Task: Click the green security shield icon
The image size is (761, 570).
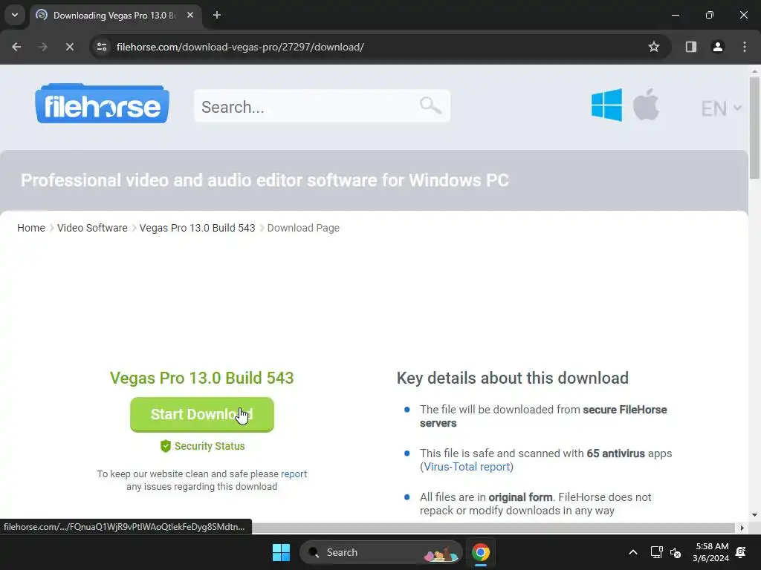Action: tap(166, 446)
